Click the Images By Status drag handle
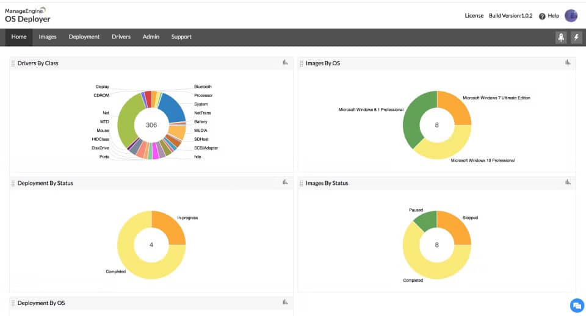Viewport: 586px width, 316px height. pos(301,184)
